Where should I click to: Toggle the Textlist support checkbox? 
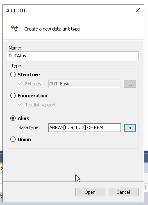(20, 105)
